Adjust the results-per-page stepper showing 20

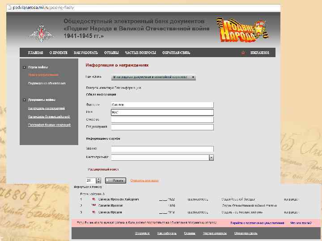tap(98, 181)
